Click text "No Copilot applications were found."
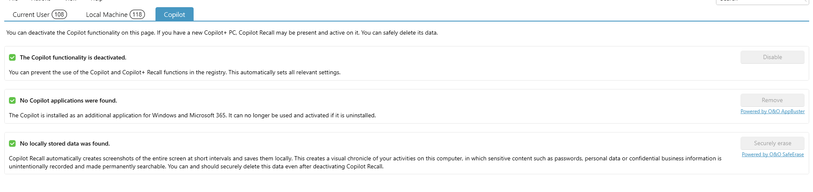Screen dimensions: 813x192 (68, 100)
